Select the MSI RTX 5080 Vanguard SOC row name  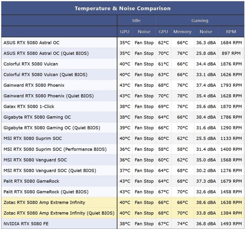35,160
